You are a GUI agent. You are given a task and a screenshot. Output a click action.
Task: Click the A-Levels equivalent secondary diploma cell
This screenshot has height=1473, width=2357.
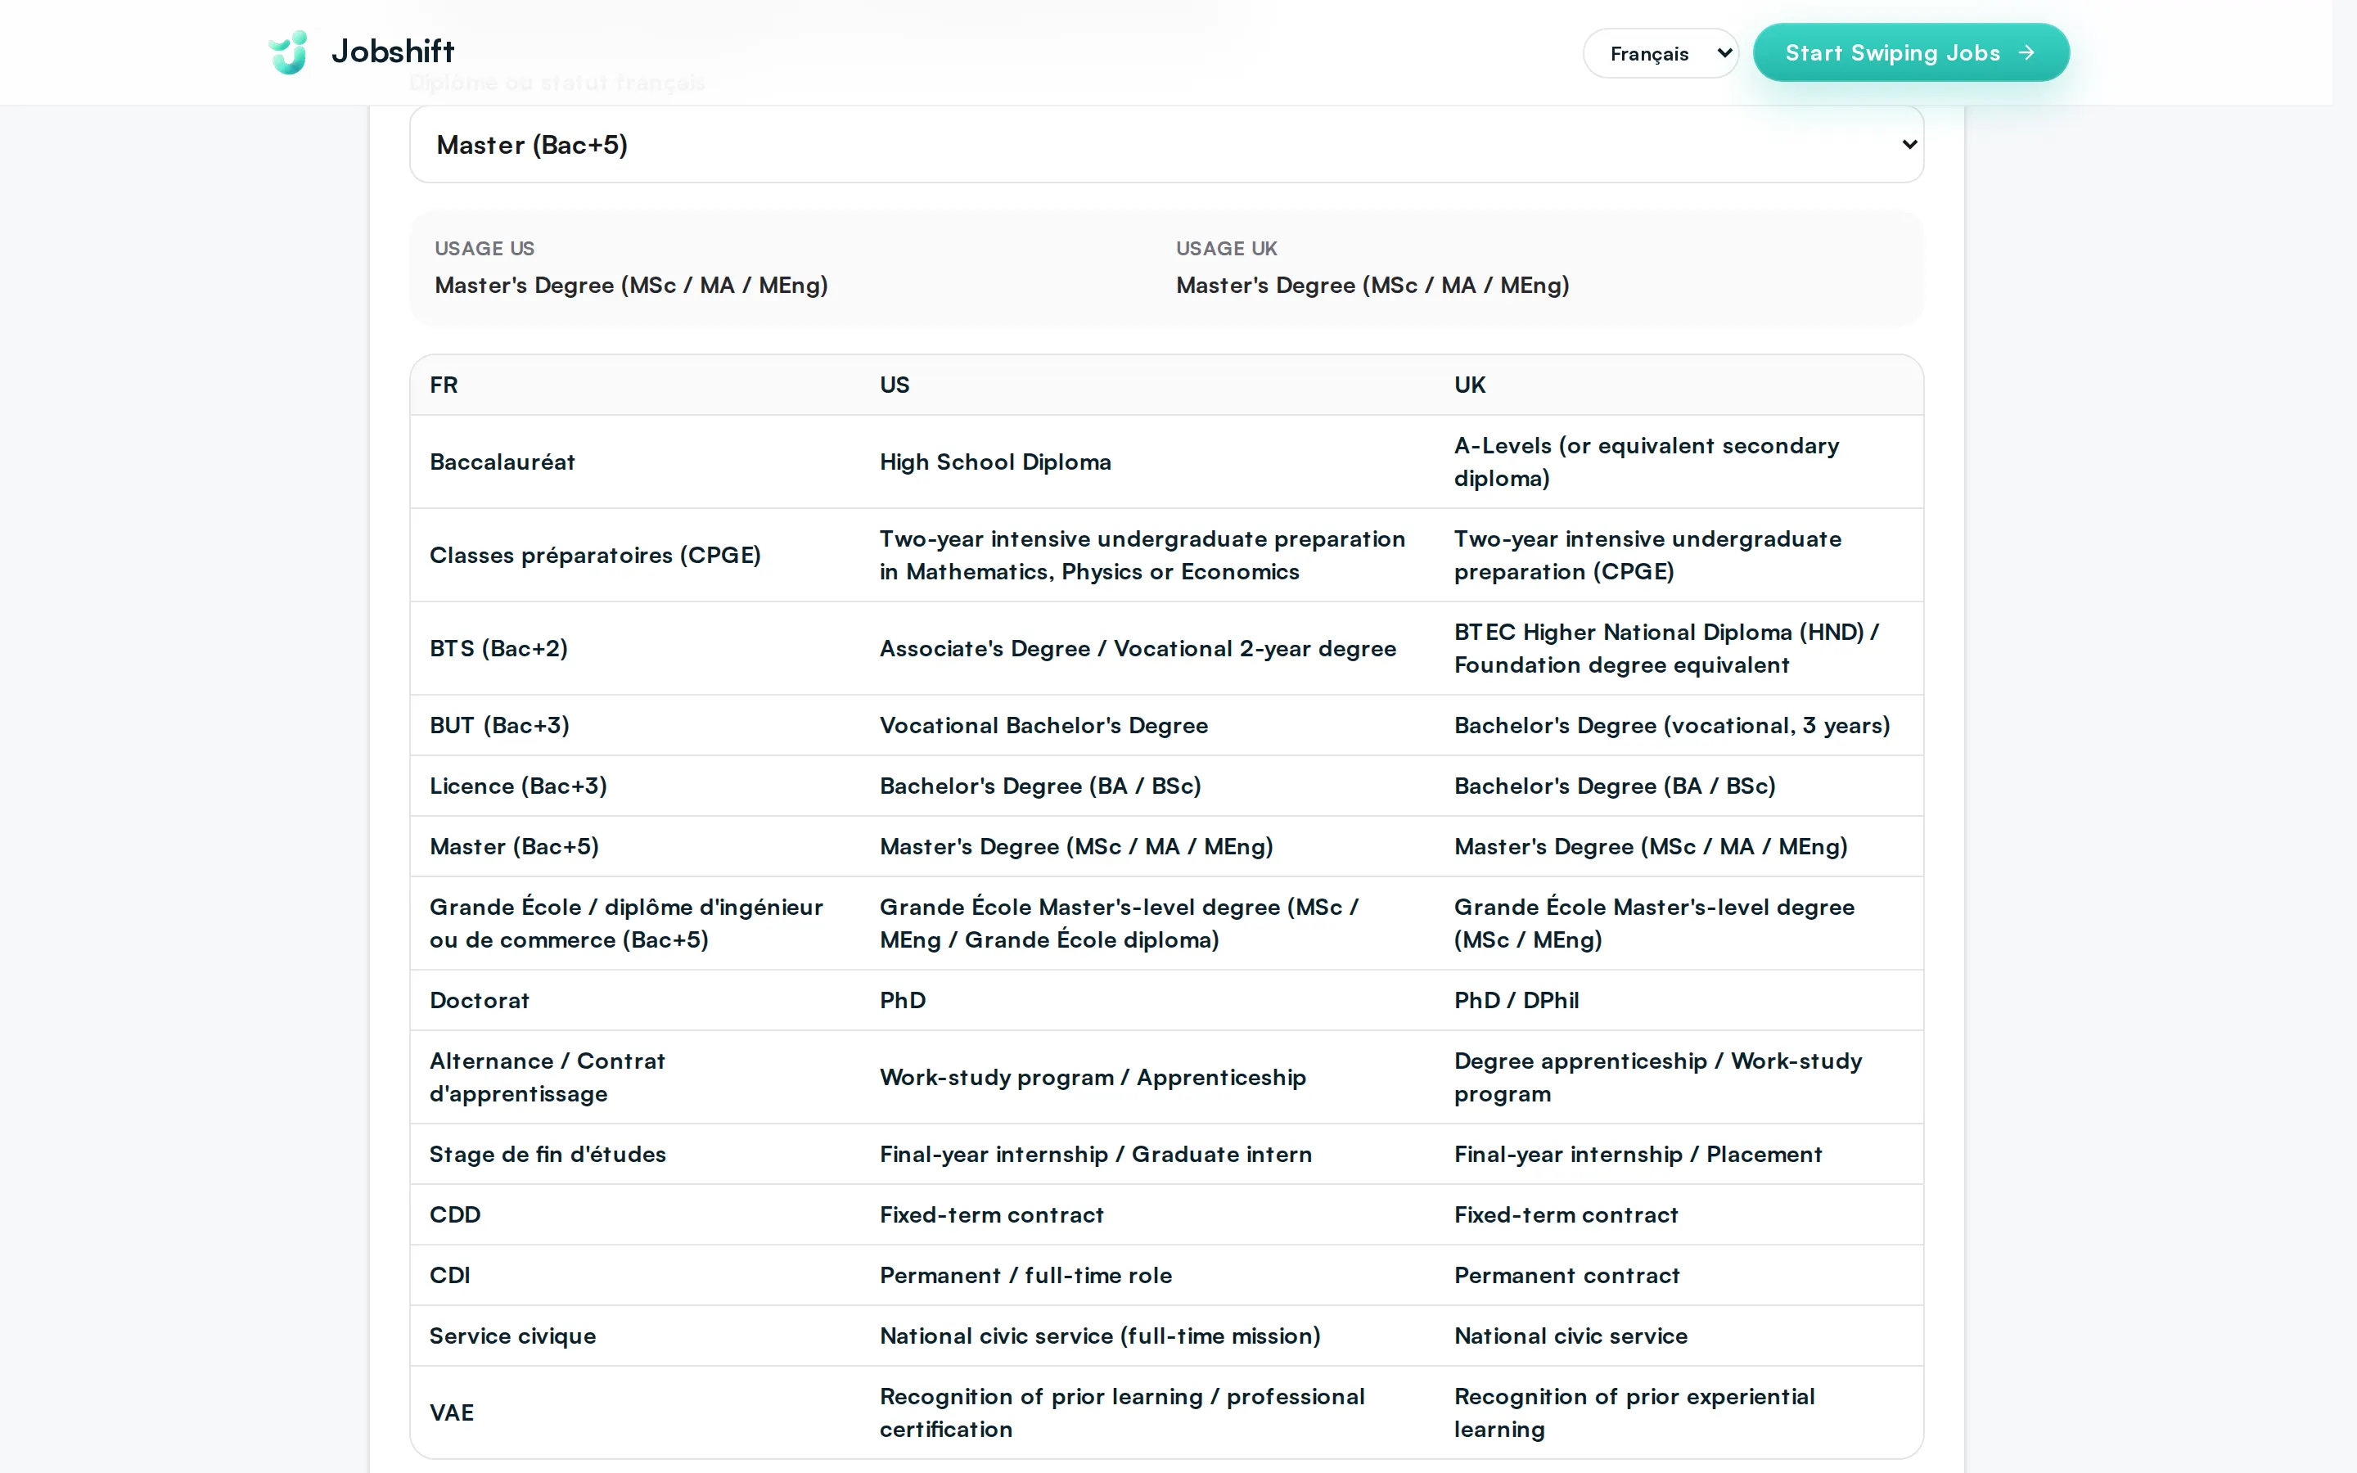coord(1646,462)
